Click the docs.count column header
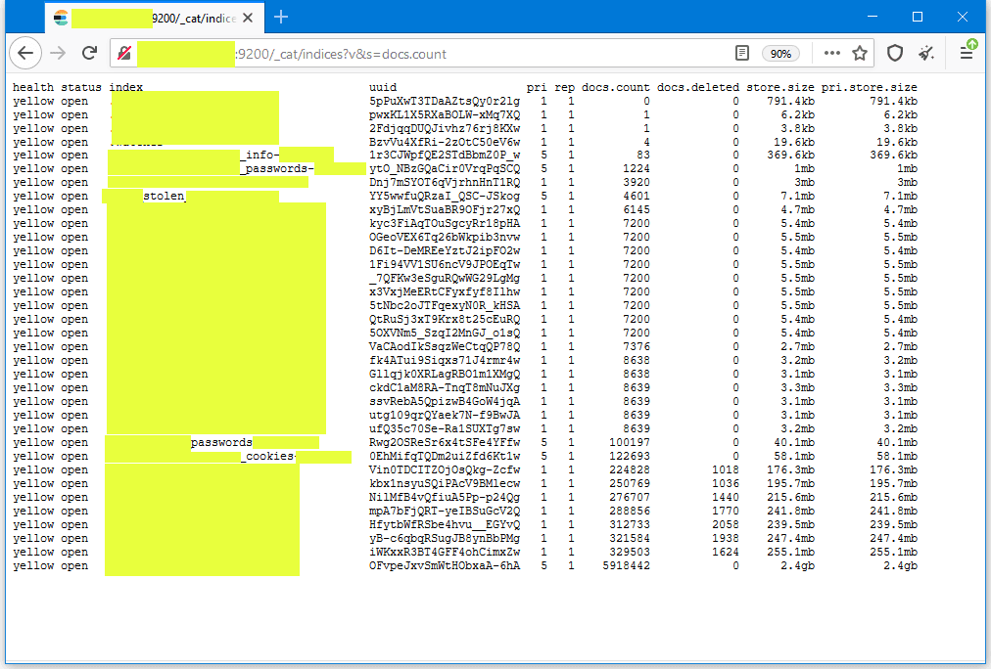 click(615, 86)
